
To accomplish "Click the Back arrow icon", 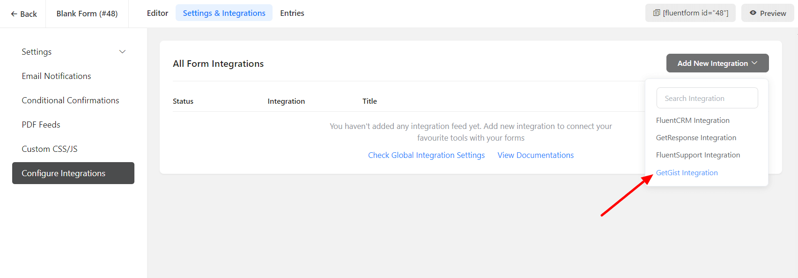I will pyautogui.click(x=14, y=14).
